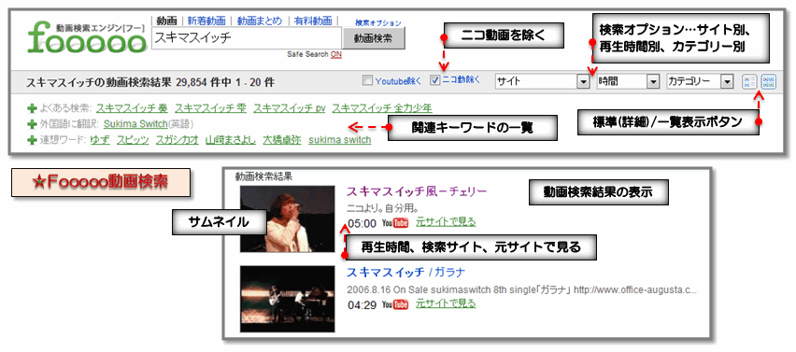The image size is (796, 352).
Task: Click the 05:00 duration text
Action: tap(362, 224)
